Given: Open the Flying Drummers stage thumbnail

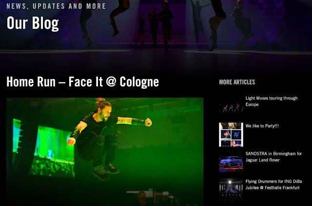Looking at the screenshot, I should tap(231, 190).
